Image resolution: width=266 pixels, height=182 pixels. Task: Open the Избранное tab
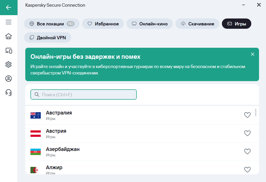point(103,24)
